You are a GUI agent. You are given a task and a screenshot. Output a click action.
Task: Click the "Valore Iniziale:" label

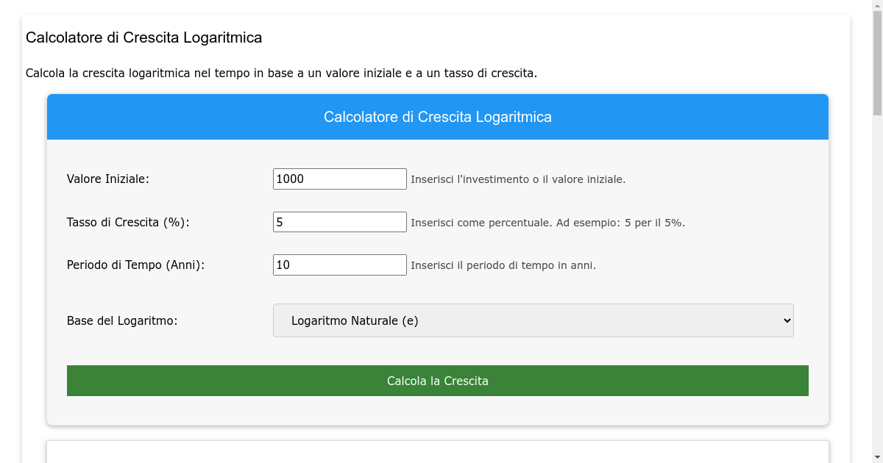[x=107, y=179]
